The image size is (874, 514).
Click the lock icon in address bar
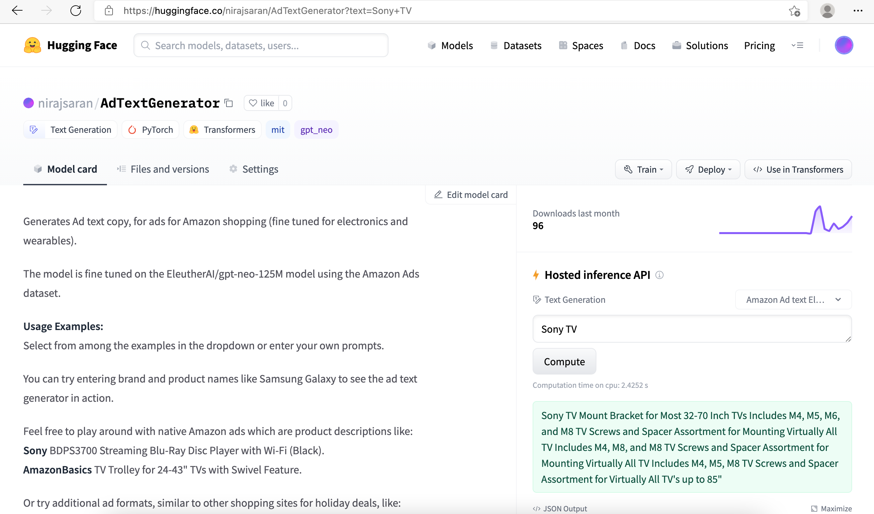(109, 11)
